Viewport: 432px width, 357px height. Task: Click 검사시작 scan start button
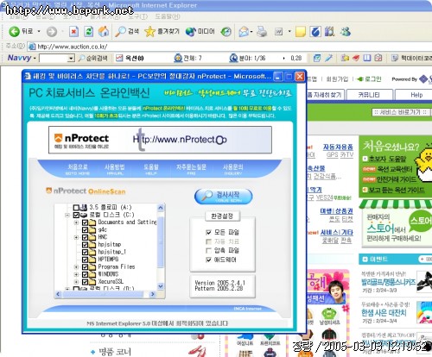click(x=224, y=197)
